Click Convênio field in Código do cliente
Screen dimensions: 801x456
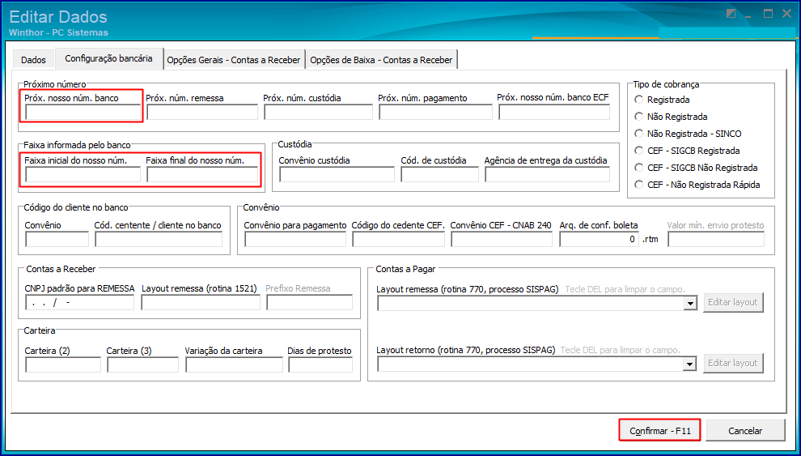click(x=57, y=239)
